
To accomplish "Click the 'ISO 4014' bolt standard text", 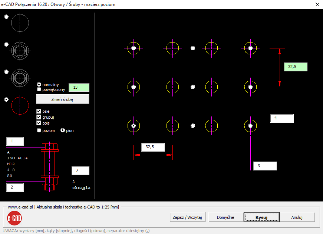I will click(17, 158).
